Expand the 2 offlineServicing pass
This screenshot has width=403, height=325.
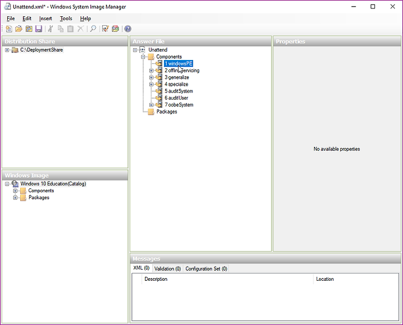coord(151,71)
